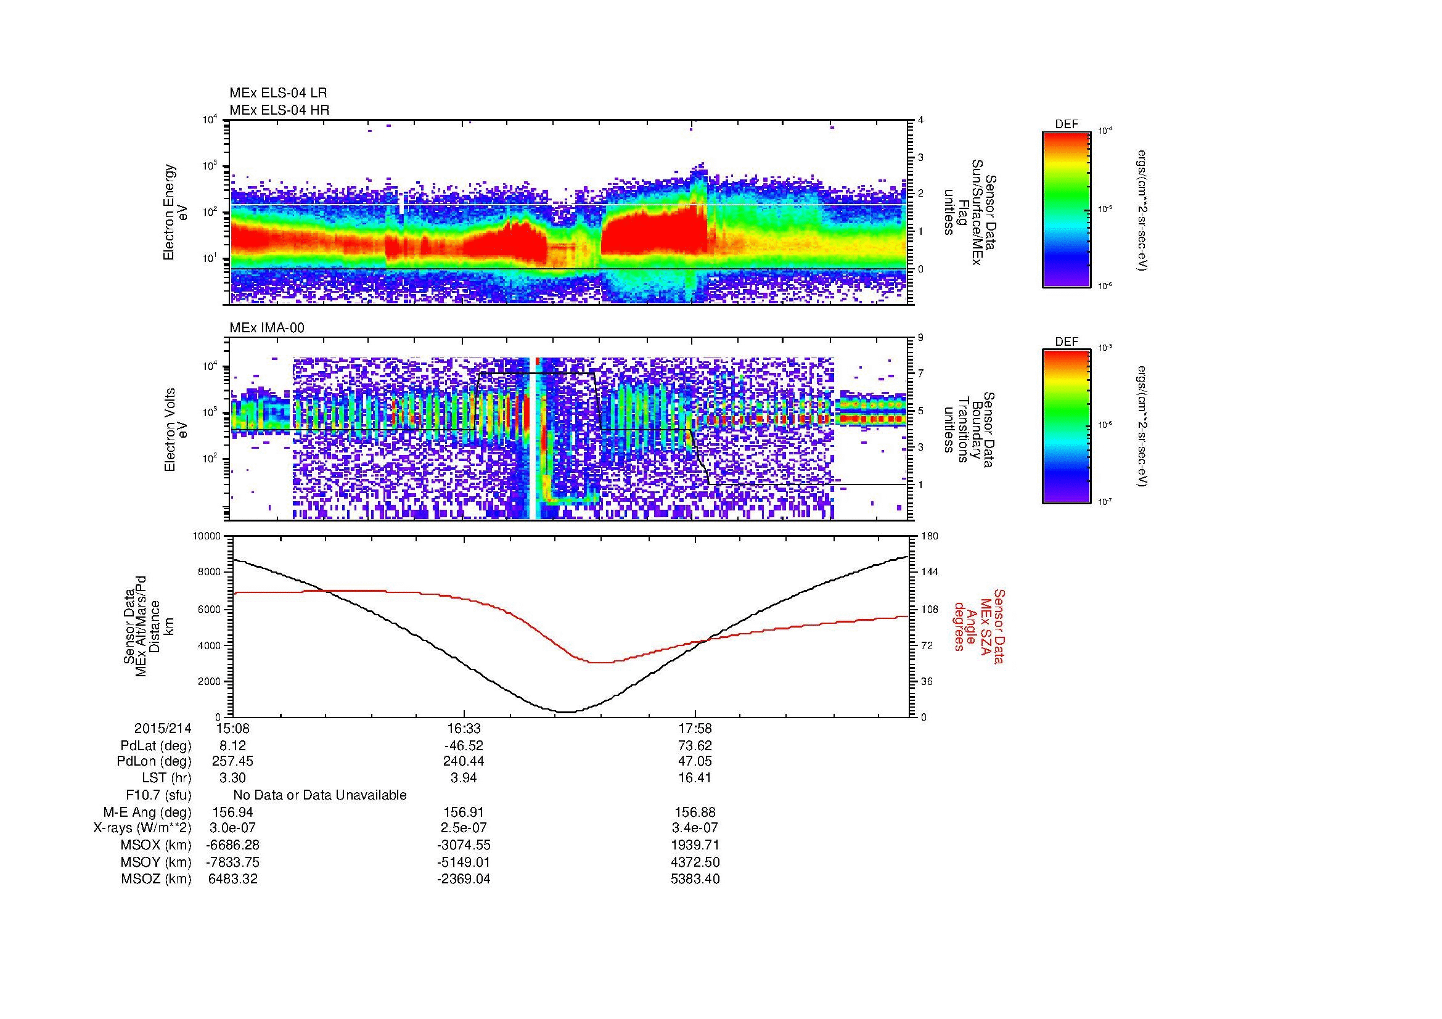
Task: Click the lower DEF color bar
Action: [1067, 427]
